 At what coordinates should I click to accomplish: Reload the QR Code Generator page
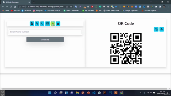point(11,7)
